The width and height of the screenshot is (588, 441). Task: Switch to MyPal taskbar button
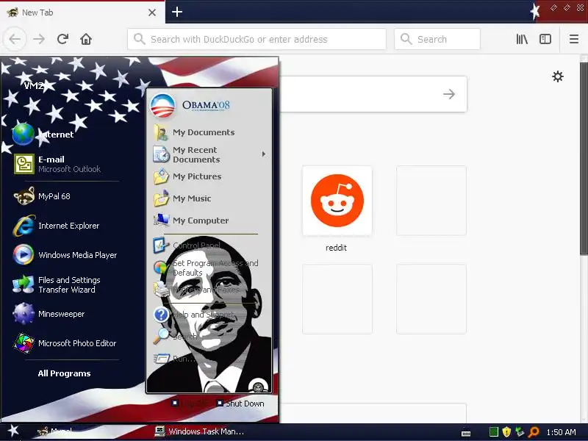click(57, 431)
